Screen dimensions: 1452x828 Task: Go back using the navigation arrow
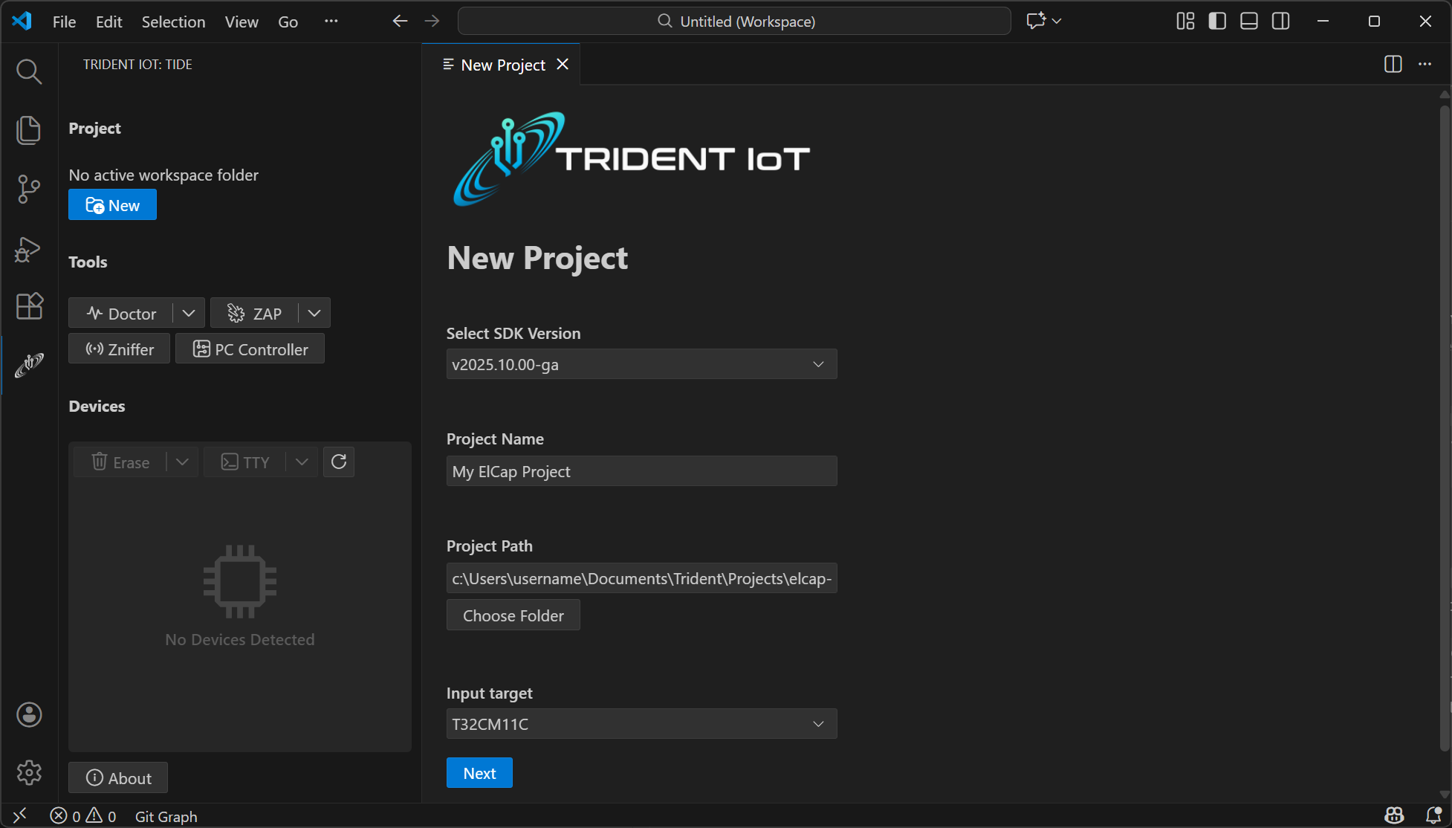tap(400, 21)
